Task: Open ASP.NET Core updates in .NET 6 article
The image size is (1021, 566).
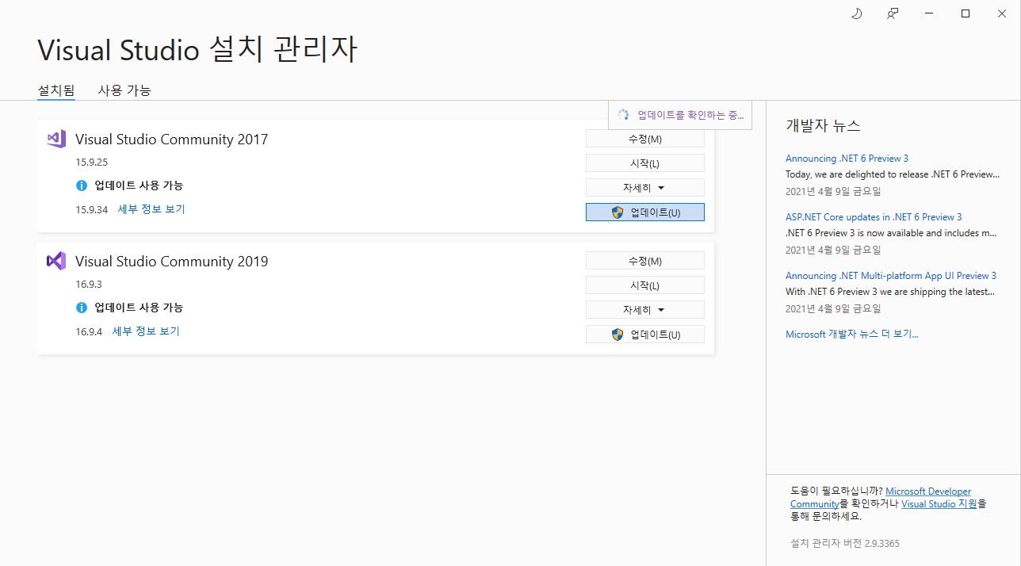Action: point(874,217)
